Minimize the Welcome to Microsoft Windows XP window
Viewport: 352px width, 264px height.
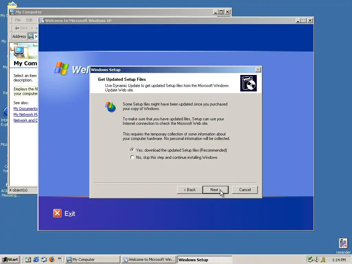298,20
